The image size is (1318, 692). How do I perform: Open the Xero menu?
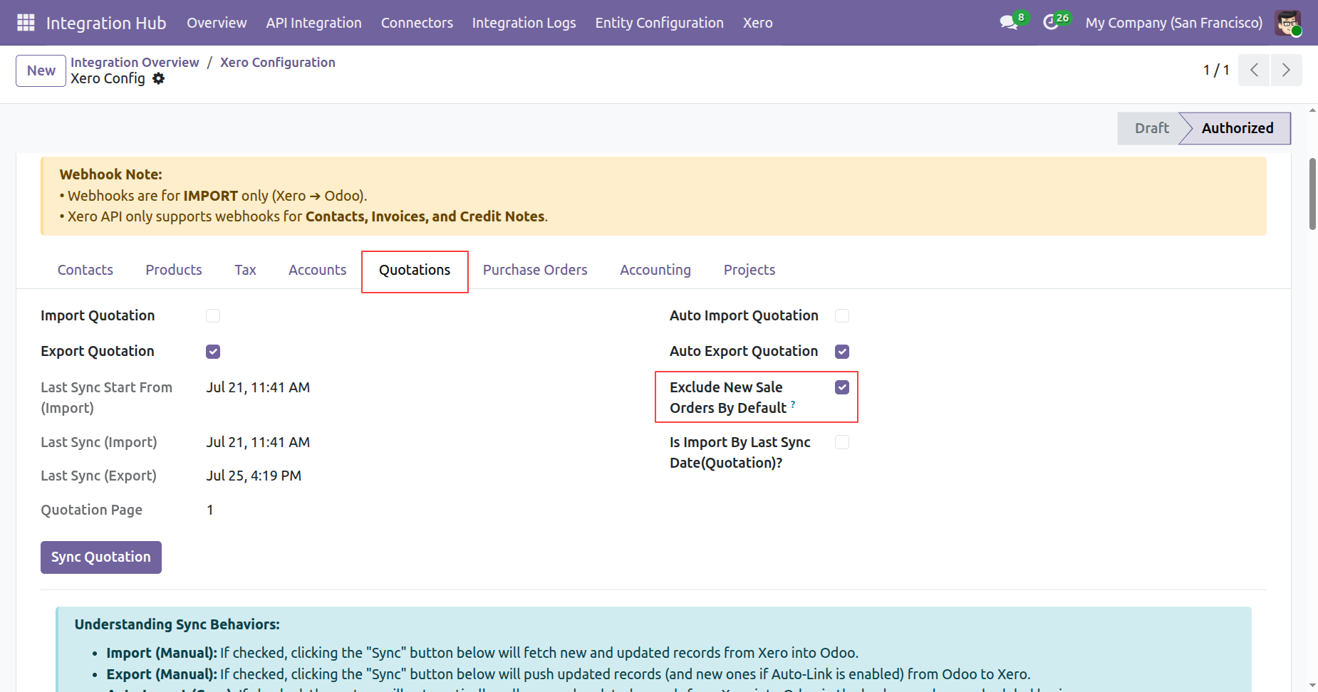[758, 23]
